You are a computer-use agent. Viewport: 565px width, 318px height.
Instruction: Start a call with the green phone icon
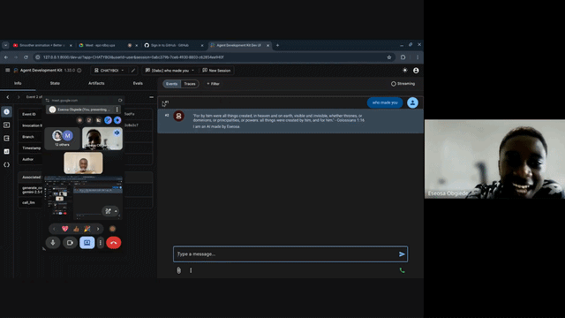(403, 270)
